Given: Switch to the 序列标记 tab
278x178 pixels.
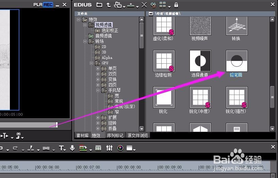Looking at the screenshot, I should [115, 135].
